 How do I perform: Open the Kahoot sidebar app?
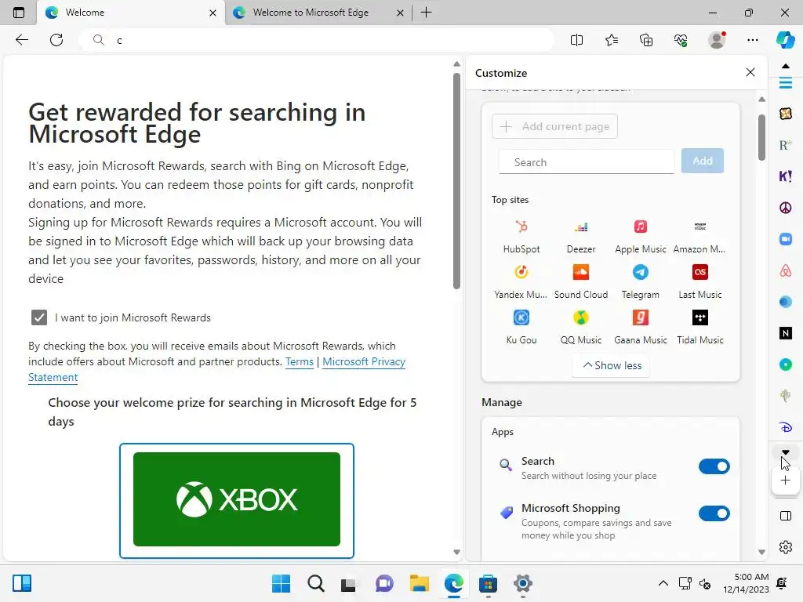tap(785, 176)
